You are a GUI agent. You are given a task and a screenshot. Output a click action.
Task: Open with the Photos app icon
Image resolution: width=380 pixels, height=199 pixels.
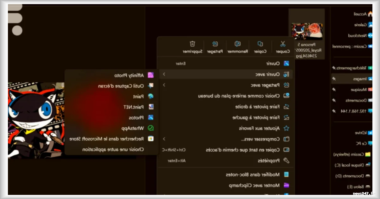point(151,118)
